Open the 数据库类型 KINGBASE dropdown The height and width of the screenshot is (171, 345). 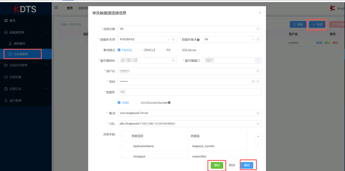tap(147, 39)
